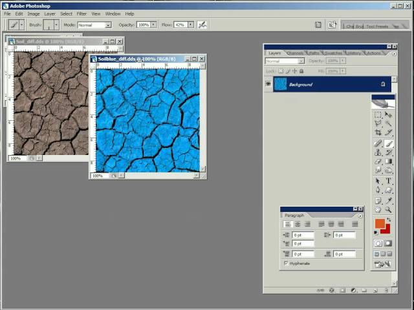Screen dimensions: 414x310
Task: Click Jump to ImageReady icon
Action: pos(382,264)
